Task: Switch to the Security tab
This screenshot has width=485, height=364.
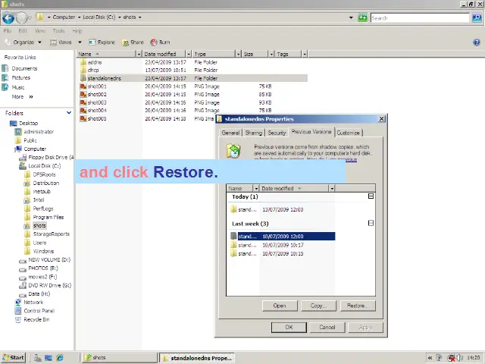Action: tap(277, 133)
